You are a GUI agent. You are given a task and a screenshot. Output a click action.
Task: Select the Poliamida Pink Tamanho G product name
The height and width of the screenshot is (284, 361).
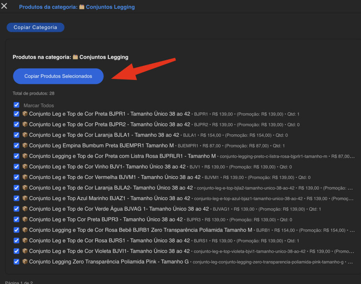pyautogui.click(x=109, y=262)
